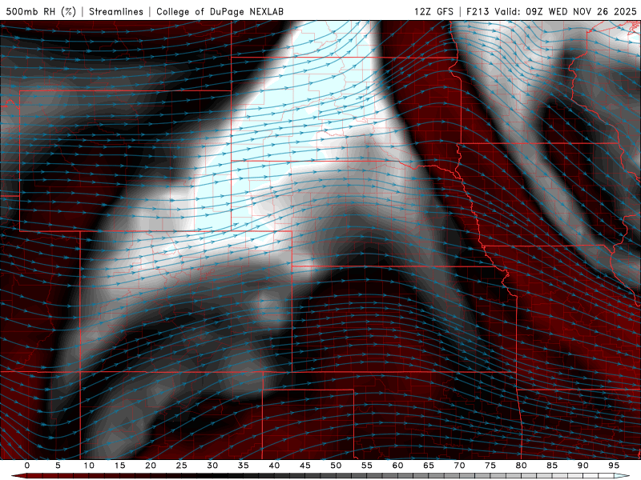The width and height of the screenshot is (641, 480).
Task: Choose the "70" legend tick label
Action: pos(459,466)
